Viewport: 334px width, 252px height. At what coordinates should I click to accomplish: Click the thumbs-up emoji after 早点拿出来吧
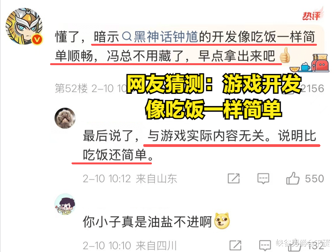point(285,55)
